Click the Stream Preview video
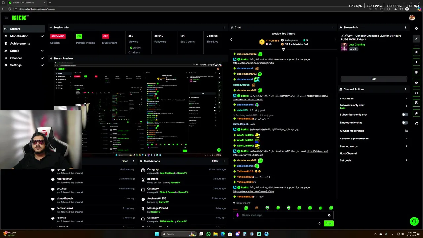The width and height of the screenshot is (423, 238). click(x=138, y=109)
